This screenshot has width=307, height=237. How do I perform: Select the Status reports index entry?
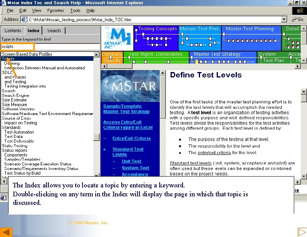pos(14,150)
